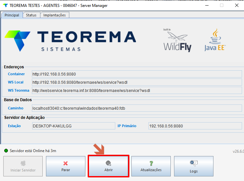This screenshot has height=181, width=244.
Task: Open the Status tab
Action: (31, 15)
